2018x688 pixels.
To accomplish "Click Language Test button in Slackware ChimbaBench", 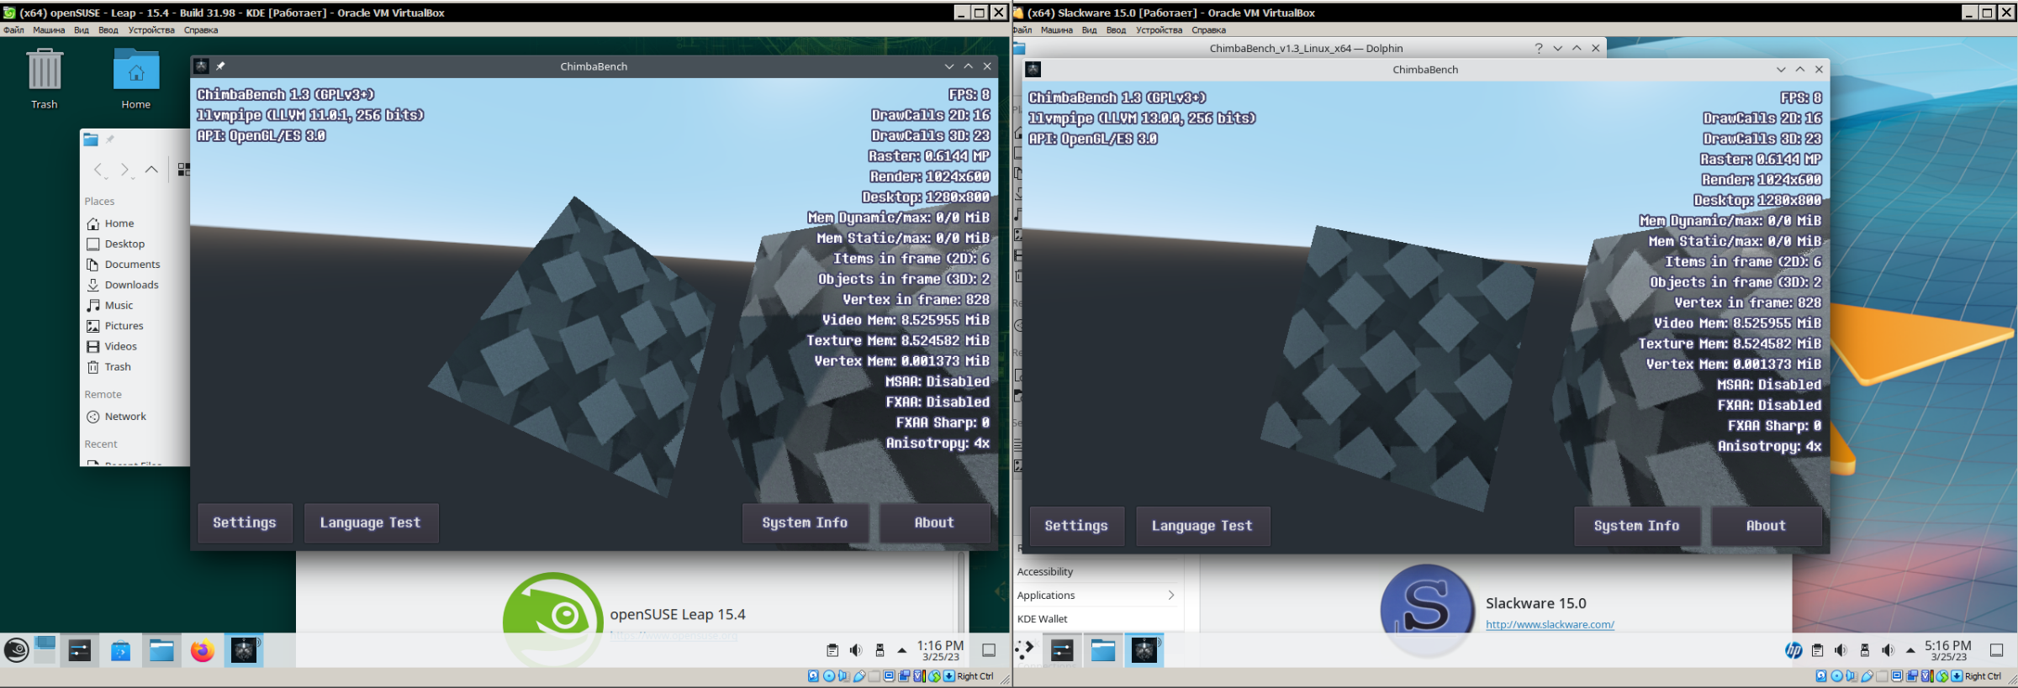I will 1202,526.
